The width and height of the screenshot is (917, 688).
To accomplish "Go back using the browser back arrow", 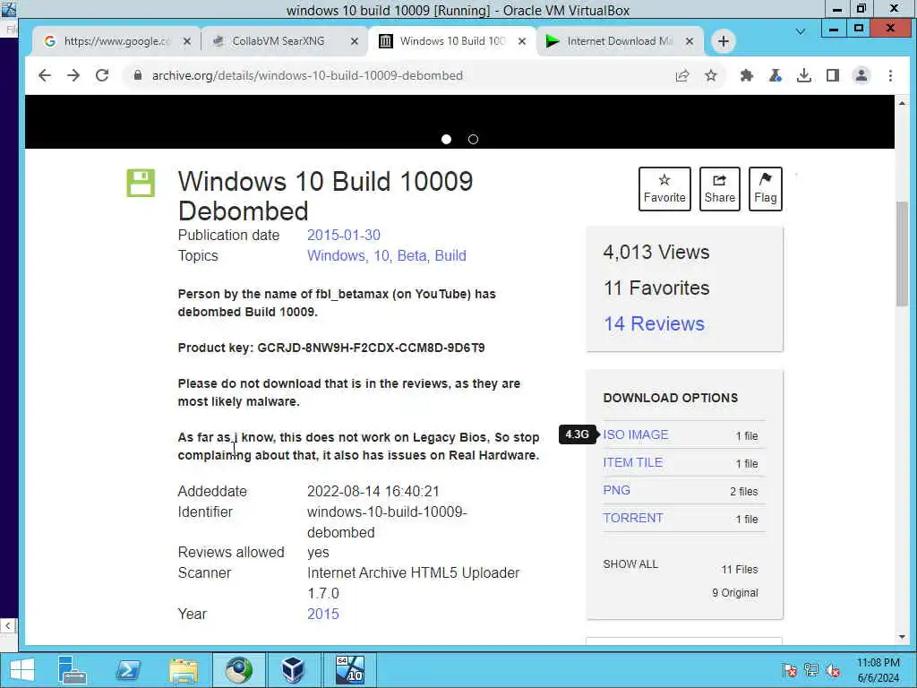I will [45, 75].
